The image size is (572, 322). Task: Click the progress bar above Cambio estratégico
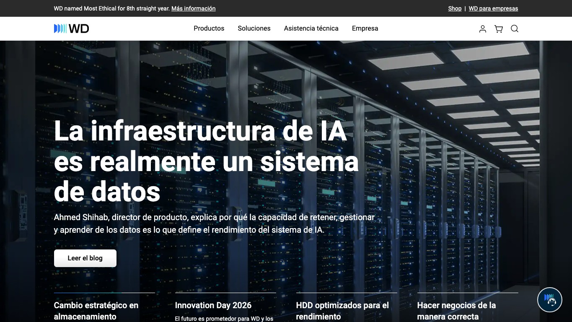(x=104, y=293)
